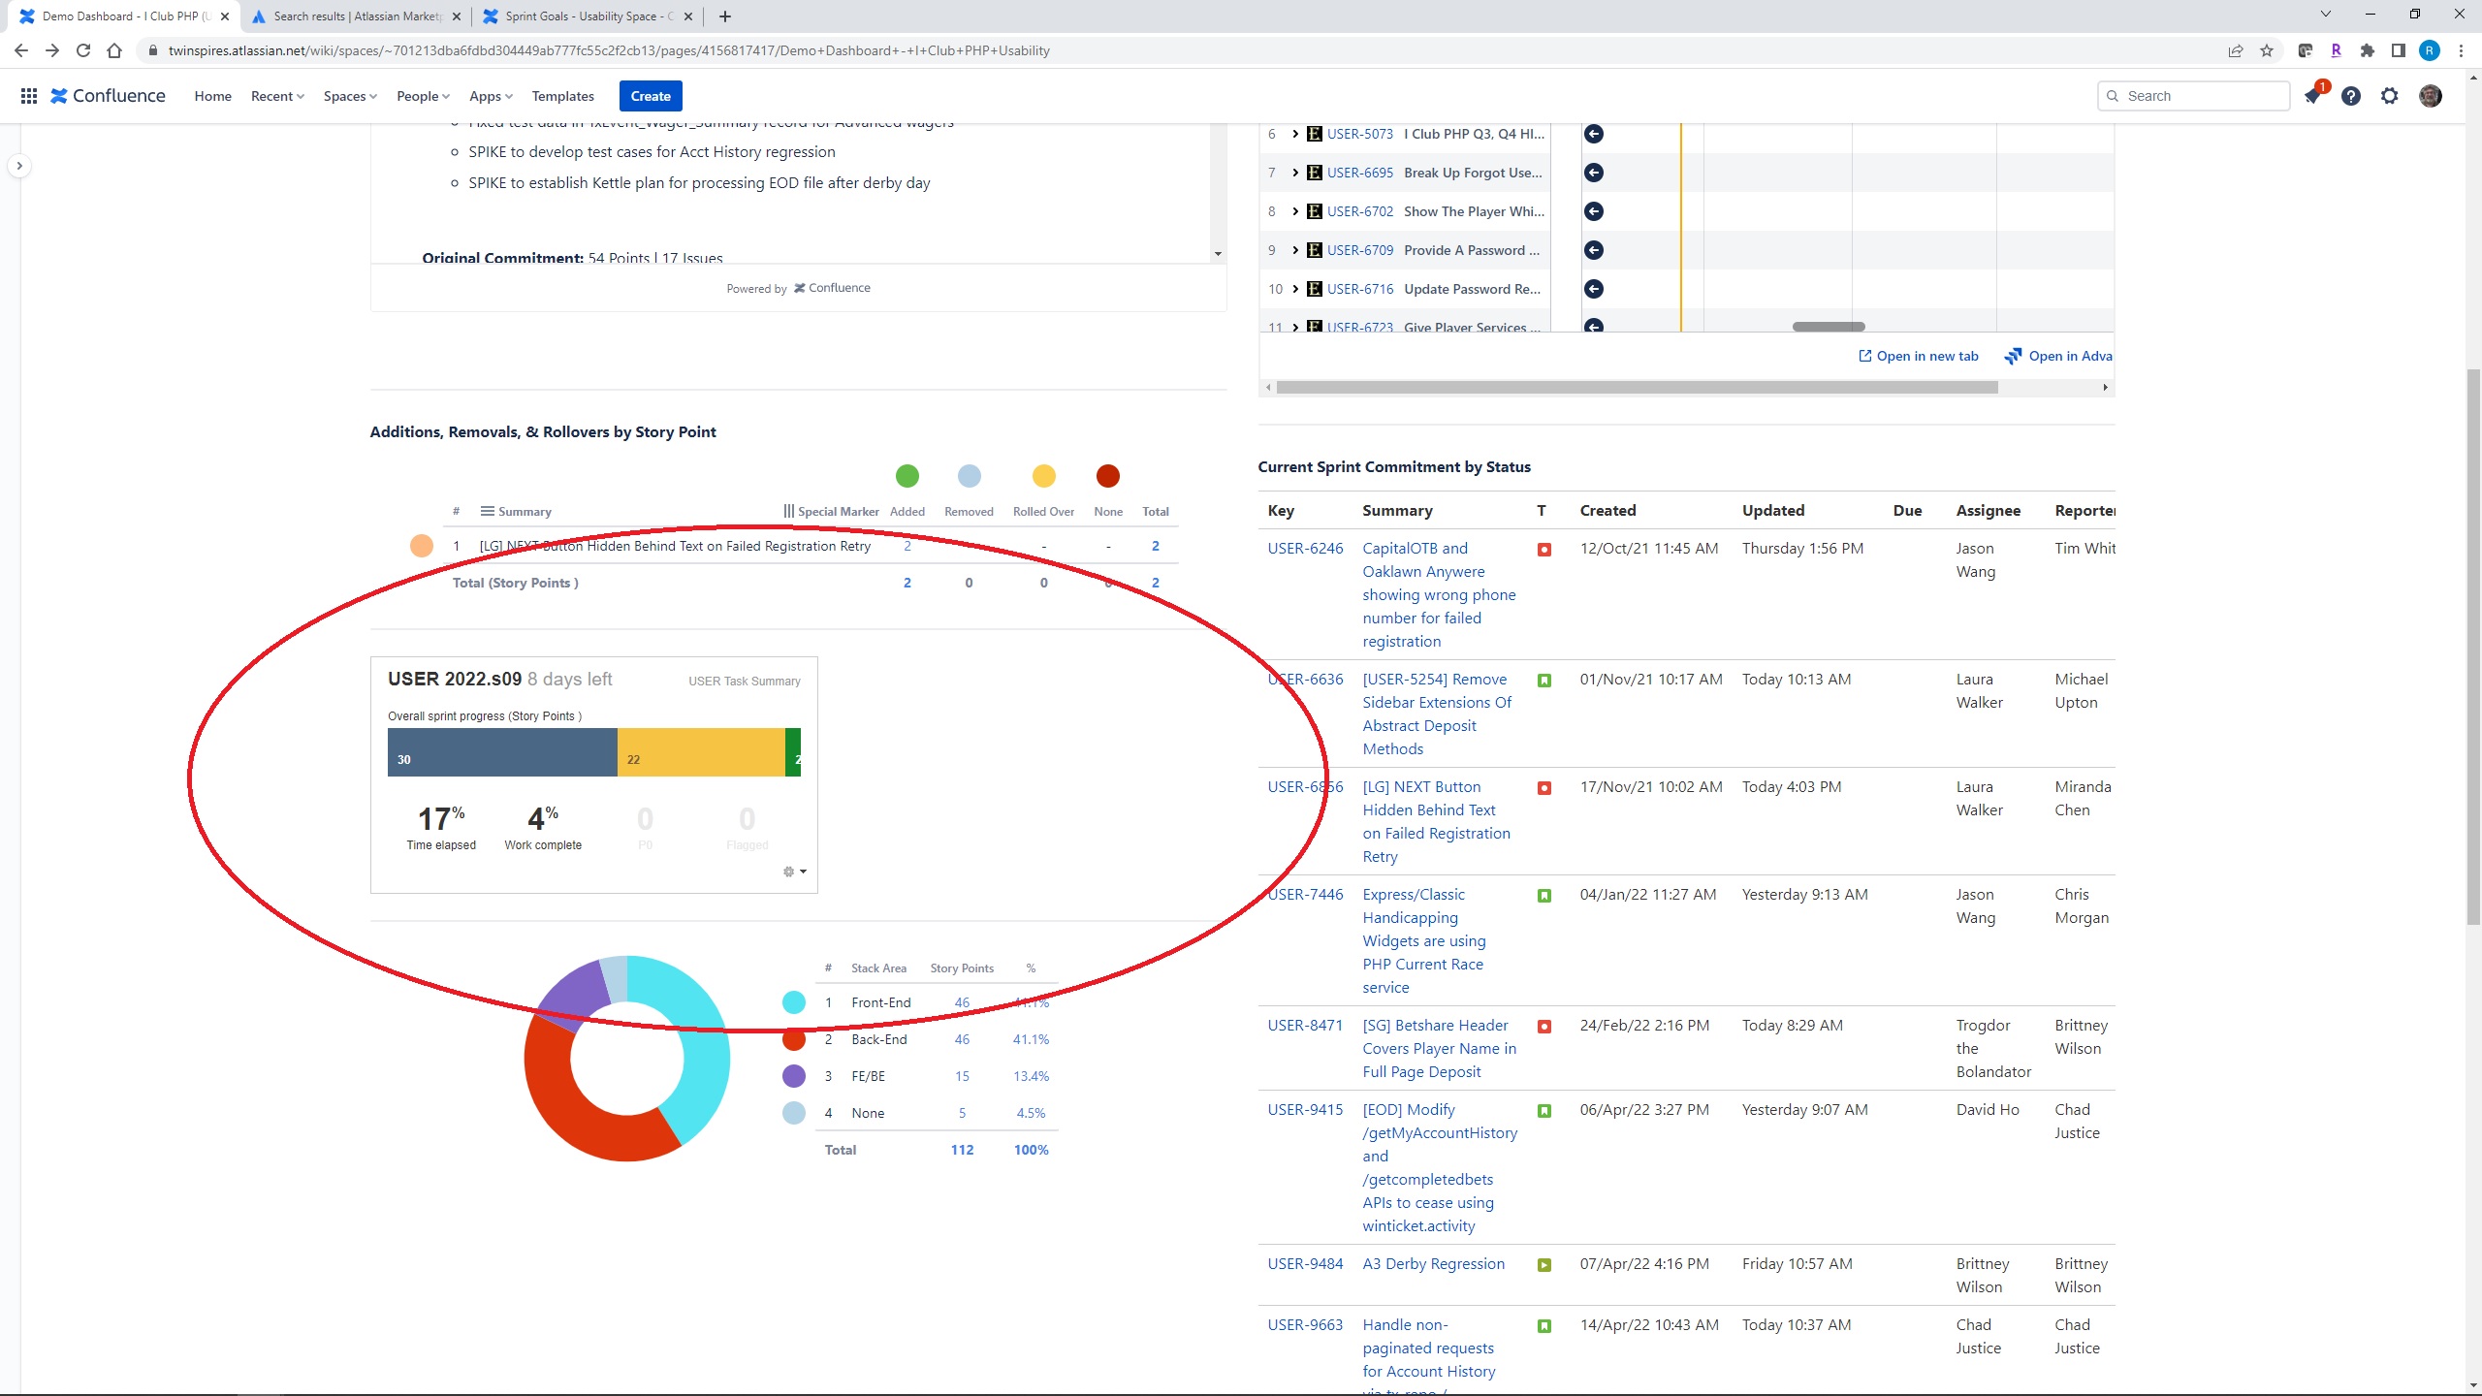Click the yellow Rolled Over legend circle
2482x1396 pixels.
pyautogui.click(x=1043, y=476)
